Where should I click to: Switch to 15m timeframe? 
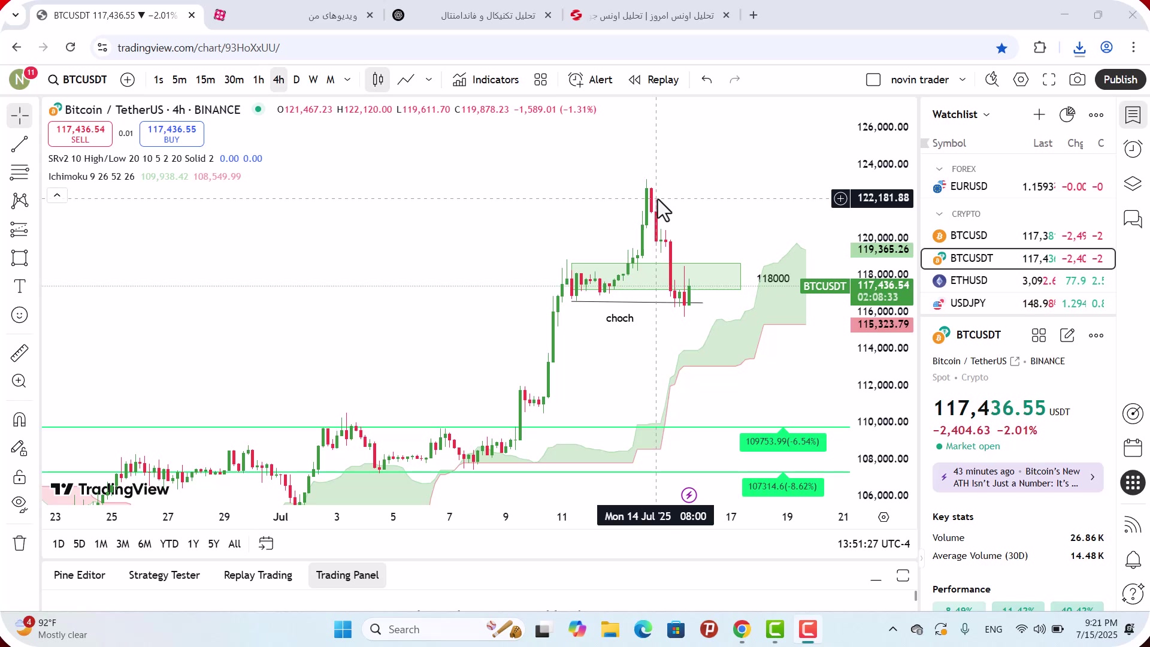click(x=205, y=80)
